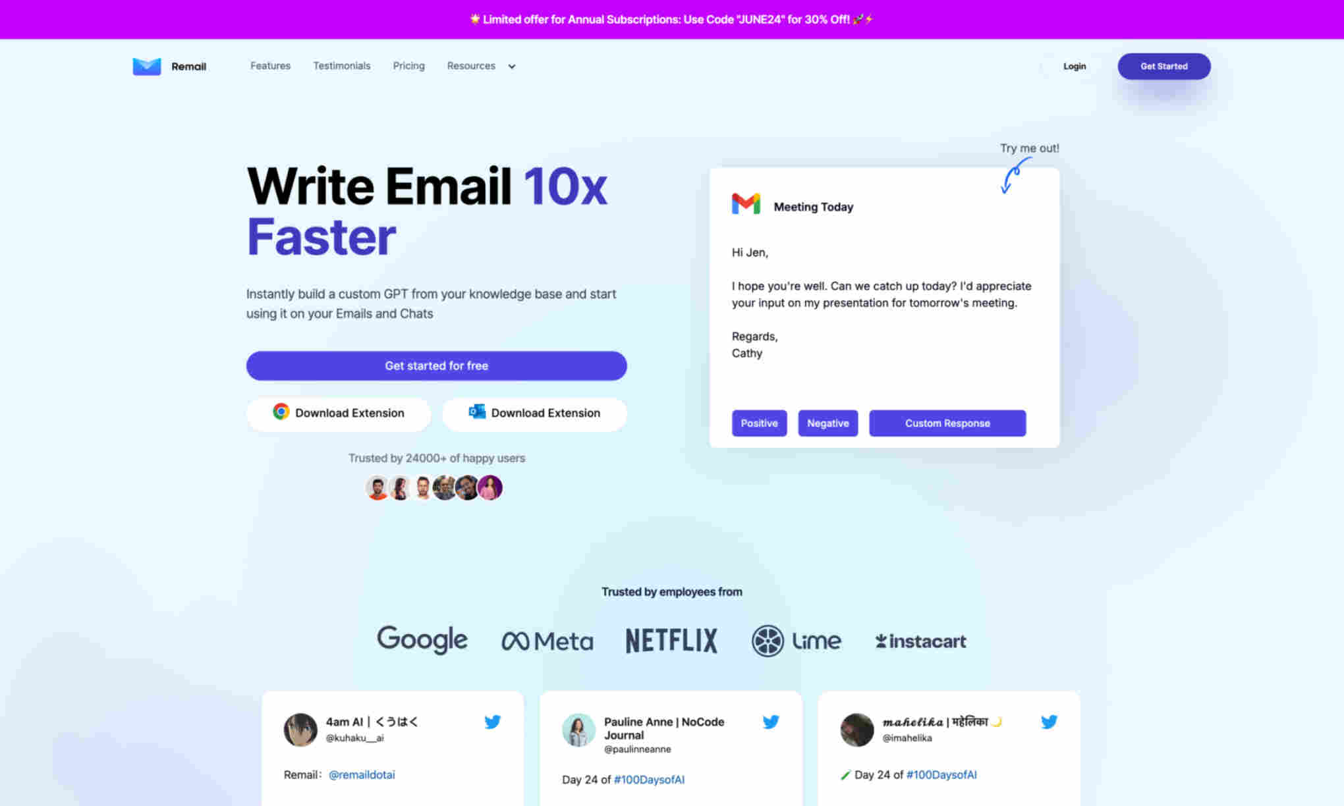Select the Testimonials menu item
The height and width of the screenshot is (806, 1344).
[342, 65]
